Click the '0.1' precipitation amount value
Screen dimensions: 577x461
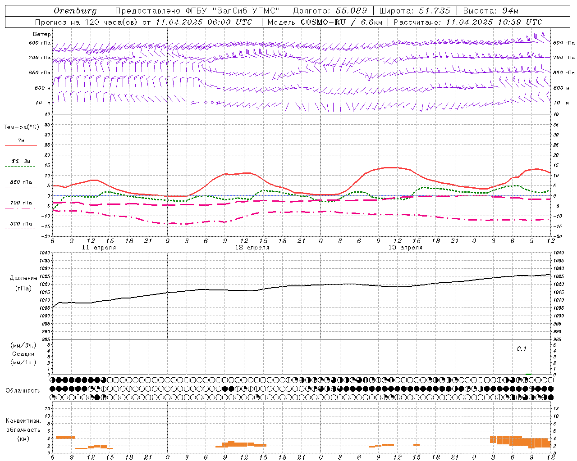click(522, 348)
